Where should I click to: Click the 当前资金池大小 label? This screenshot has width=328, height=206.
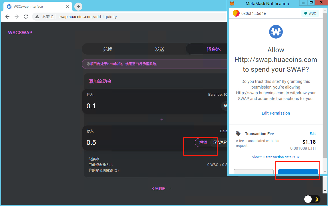pos(101,165)
